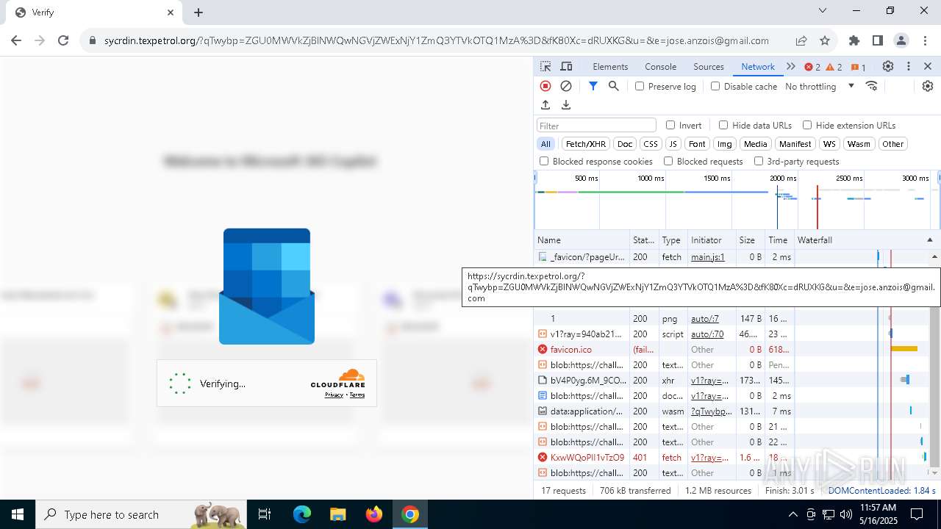Select the Network tab
The height and width of the screenshot is (529, 941).
coord(758,66)
